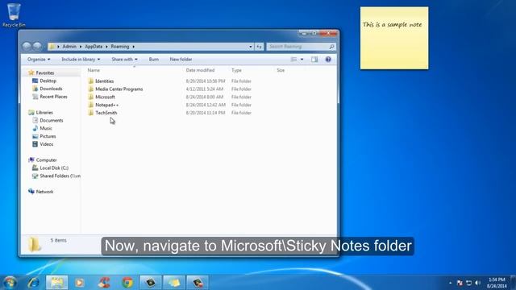Switch to Windows Explorer taskbar button
Viewport: 516px width, 290px height.
pyautogui.click(x=57, y=283)
